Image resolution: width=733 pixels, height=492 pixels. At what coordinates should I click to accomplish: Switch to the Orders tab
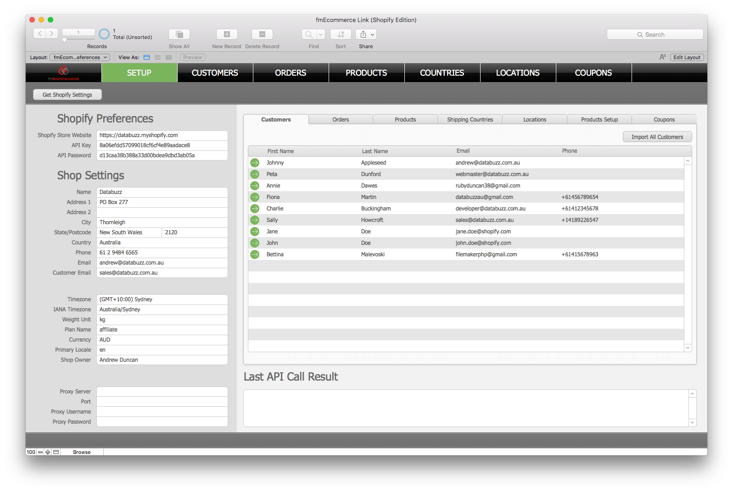[x=341, y=120]
